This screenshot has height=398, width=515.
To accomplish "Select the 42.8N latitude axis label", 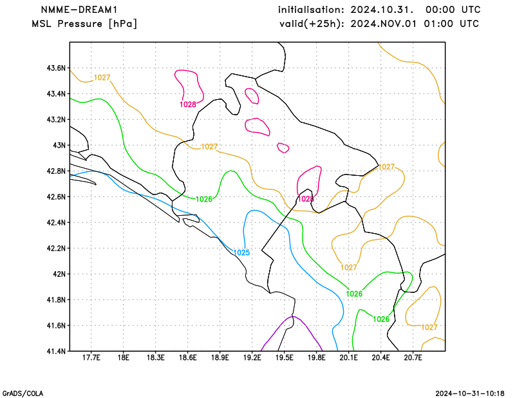I will 56,171.
